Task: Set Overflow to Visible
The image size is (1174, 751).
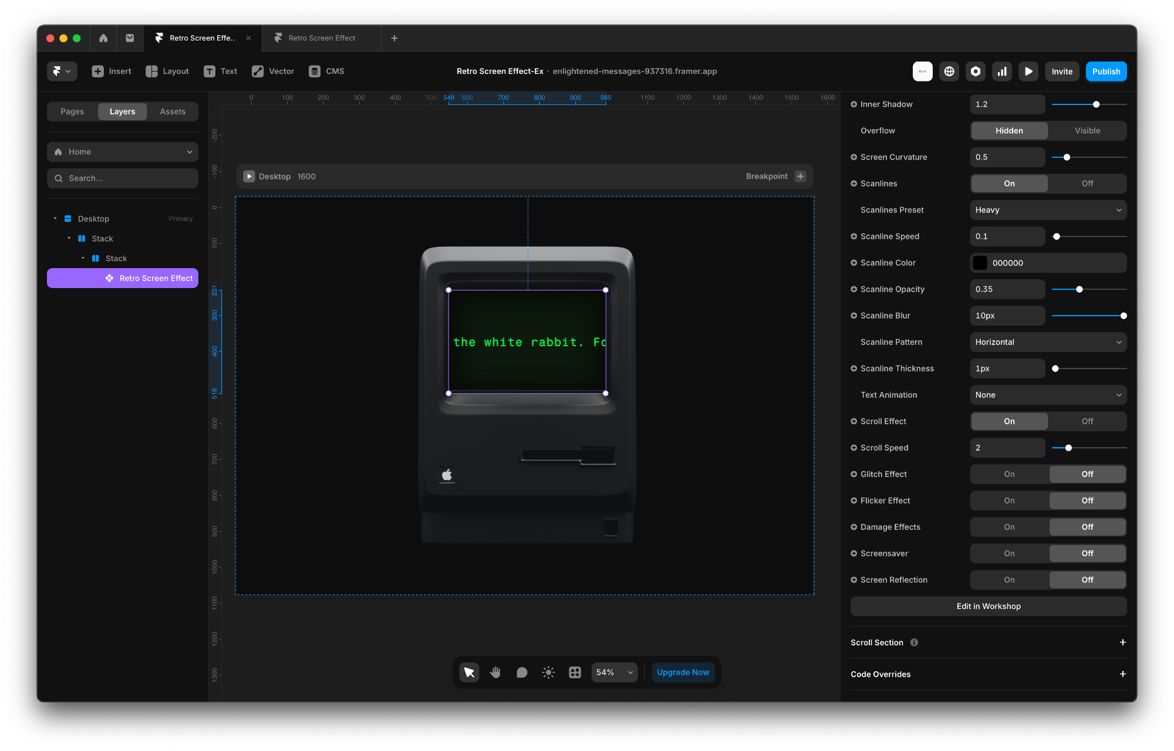Action: (1087, 131)
